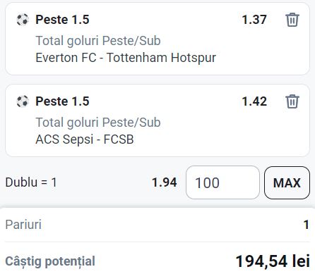
Task: Click the Pariuri summary row
Action: pos(157,225)
